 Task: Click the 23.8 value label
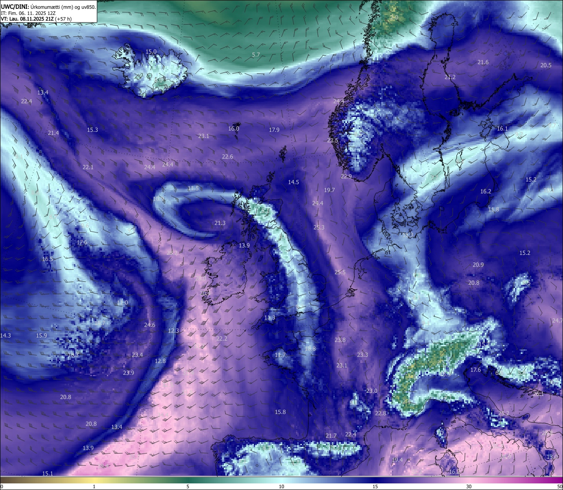point(340,340)
